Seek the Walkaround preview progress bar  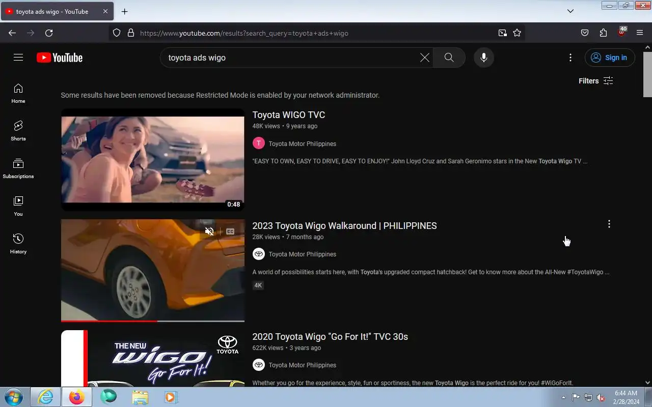(x=153, y=321)
